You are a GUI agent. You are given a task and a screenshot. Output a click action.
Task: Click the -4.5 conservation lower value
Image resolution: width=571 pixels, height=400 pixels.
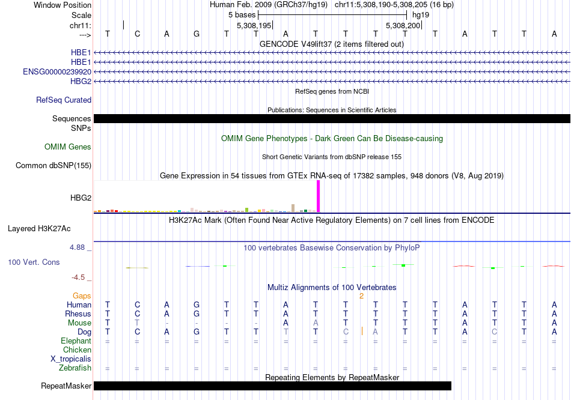click(78, 277)
